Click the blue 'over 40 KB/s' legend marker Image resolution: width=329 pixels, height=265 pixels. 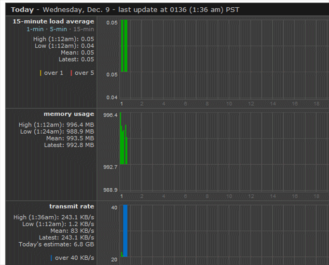click(51, 257)
